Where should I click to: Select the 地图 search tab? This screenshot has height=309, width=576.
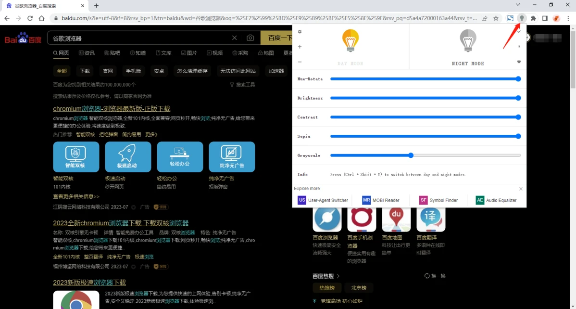coord(266,53)
